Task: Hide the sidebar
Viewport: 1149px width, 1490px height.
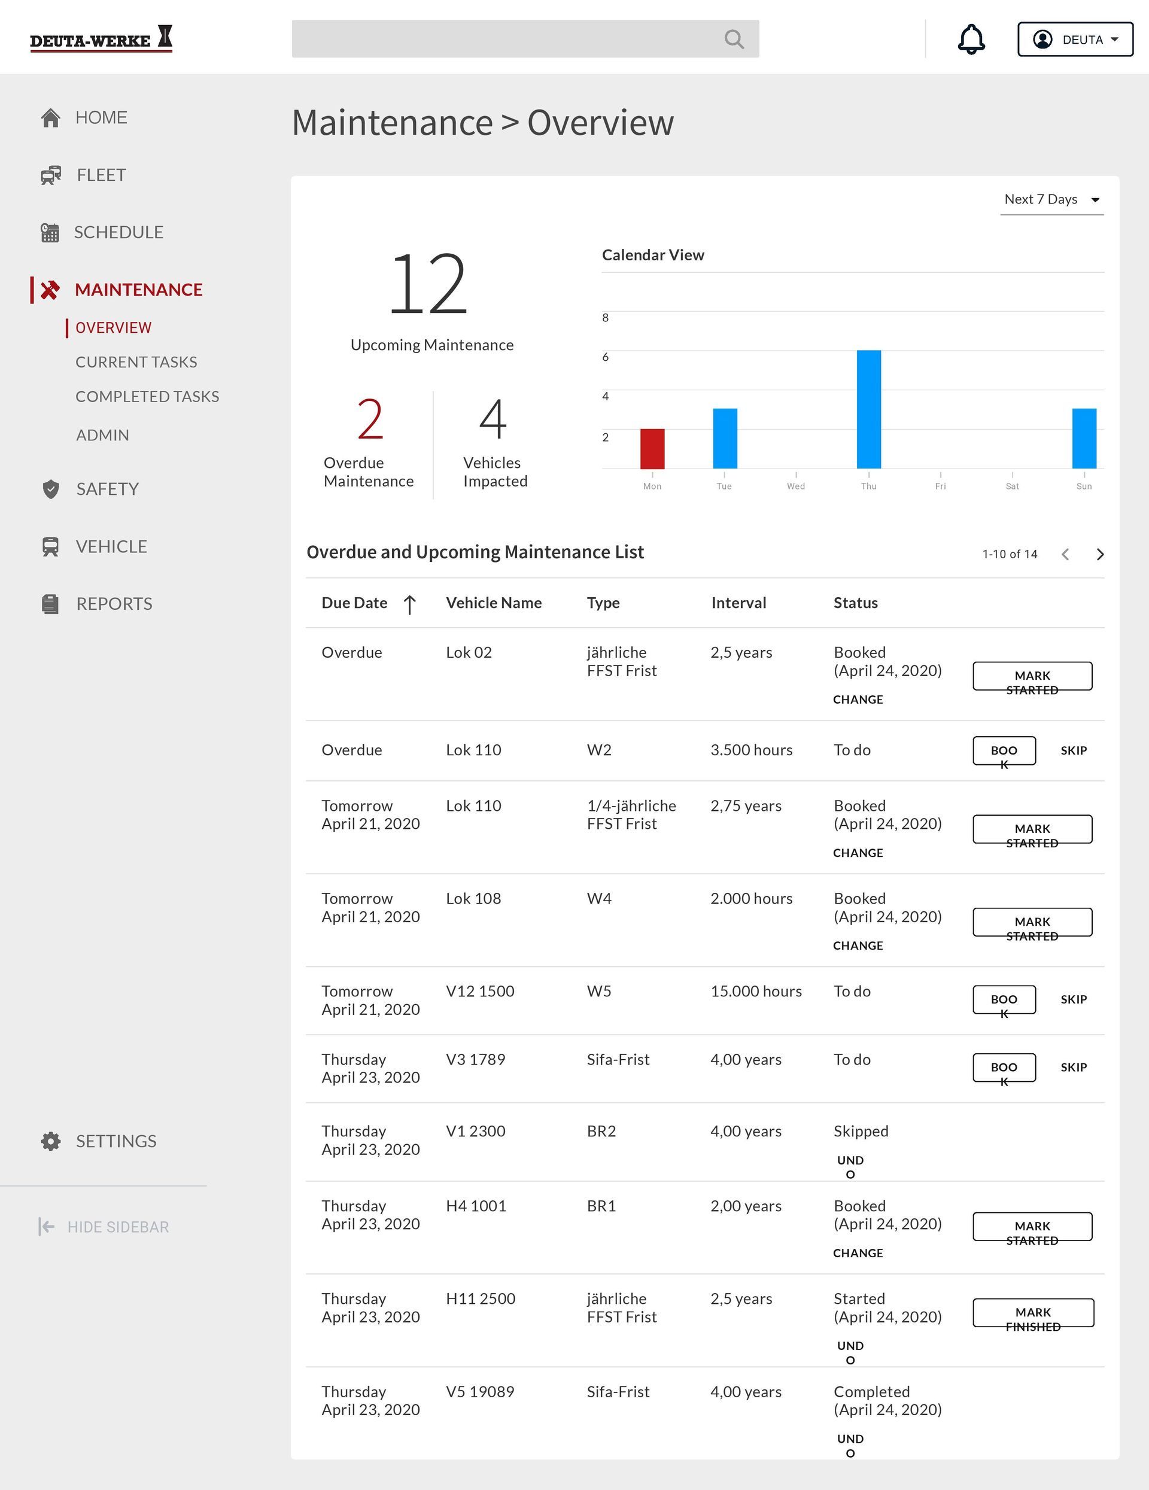Action: (x=104, y=1227)
